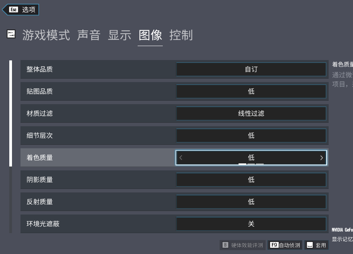Screen dimensions: 353x254
Task: Open the 贴图品质 value selector
Action: [251, 91]
